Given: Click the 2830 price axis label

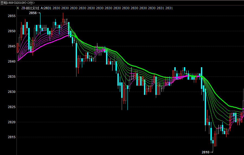Looking at the screenshot, I should (12, 92).
